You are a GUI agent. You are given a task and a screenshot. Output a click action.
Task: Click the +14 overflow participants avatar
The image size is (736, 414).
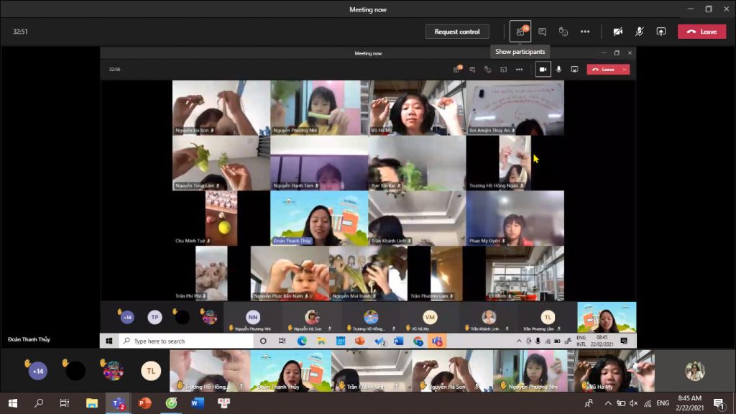37,371
